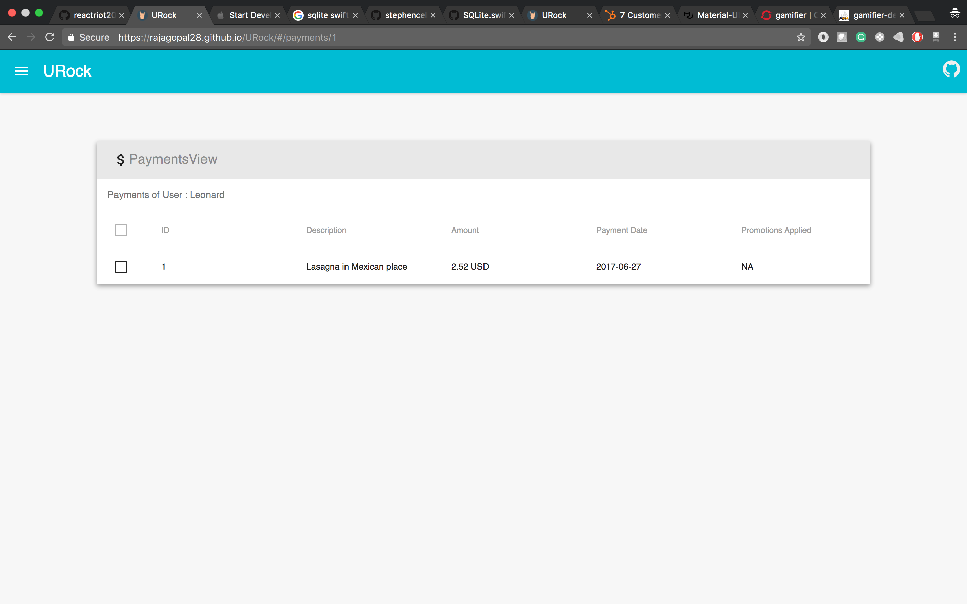The width and height of the screenshot is (967, 604).
Task: Click the red adblock extension icon
Action: [x=917, y=37]
